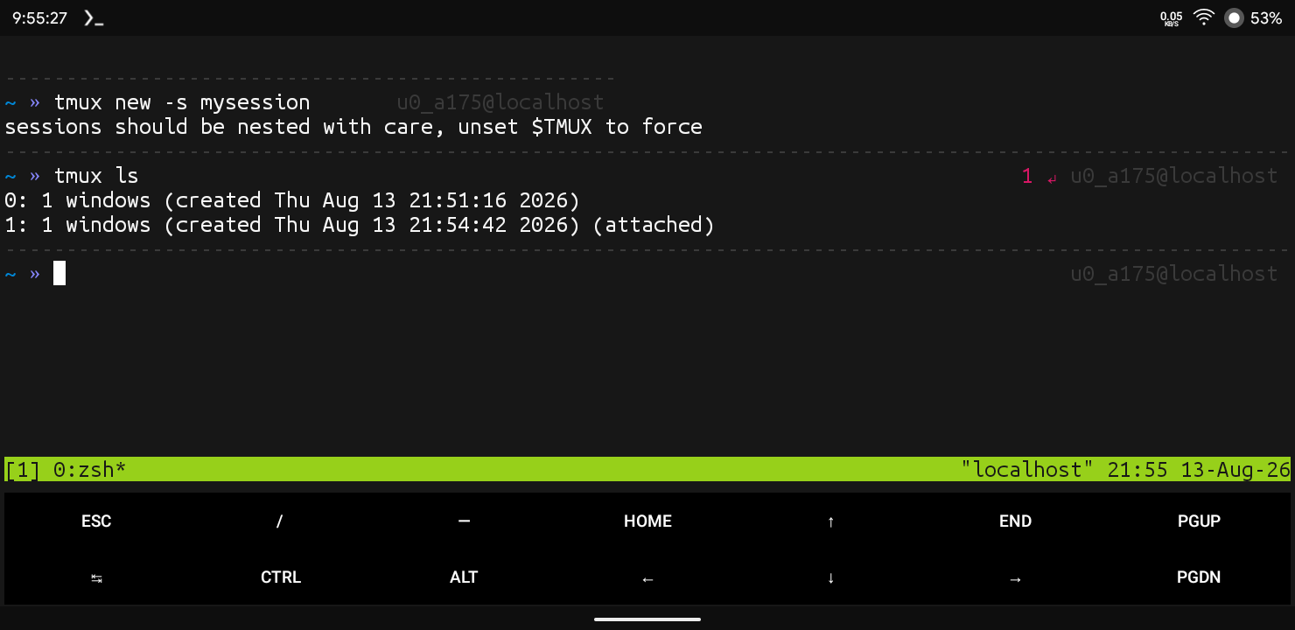Tap the END key
Screen dimensions: 1295x630
(1015, 521)
